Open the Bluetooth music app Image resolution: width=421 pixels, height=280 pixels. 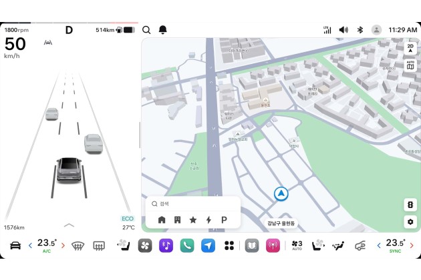[166, 246]
